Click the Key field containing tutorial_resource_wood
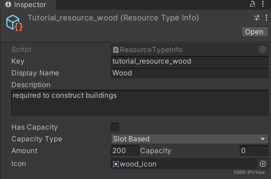This screenshot has height=179, width=271. 190,61
